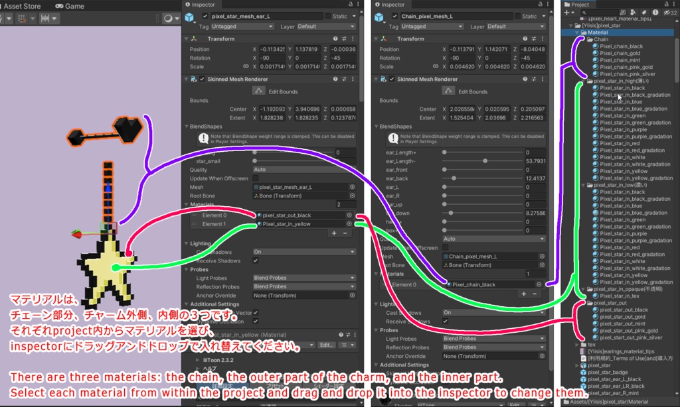Collapse the pixel_star_in_low folder
The height and width of the screenshot is (407, 680).
pos(583,185)
